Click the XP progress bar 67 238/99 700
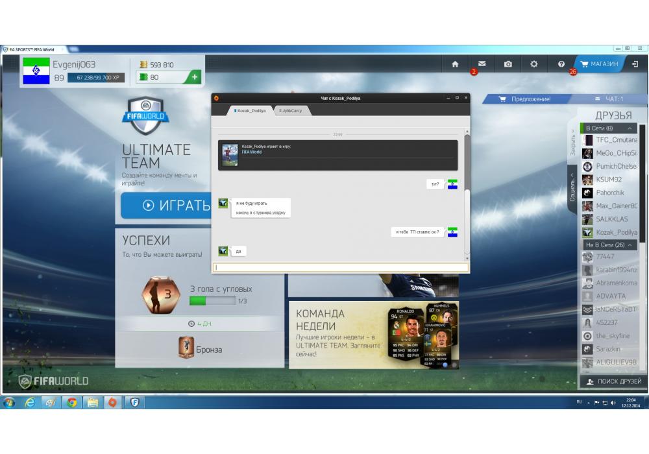Screen dimensions: 649x454 point(95,78)
